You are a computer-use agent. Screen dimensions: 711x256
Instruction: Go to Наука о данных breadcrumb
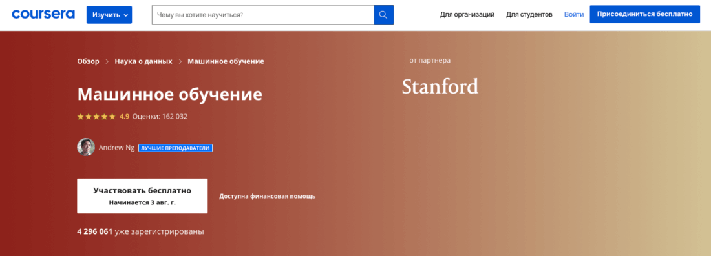pos(143,61)
